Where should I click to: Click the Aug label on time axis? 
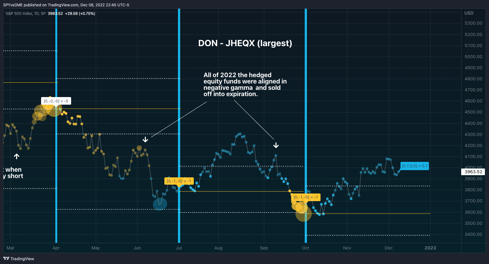(218, 248)
